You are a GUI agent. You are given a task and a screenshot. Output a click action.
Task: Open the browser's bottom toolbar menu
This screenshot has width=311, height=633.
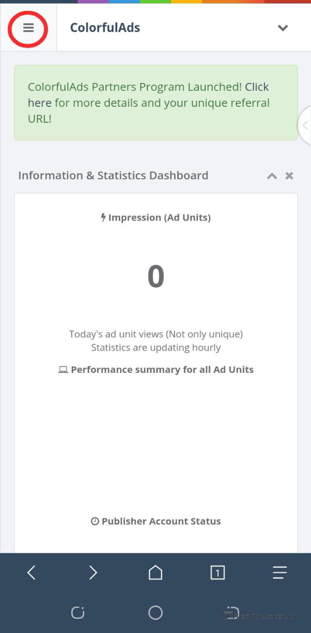pos(280,573)
